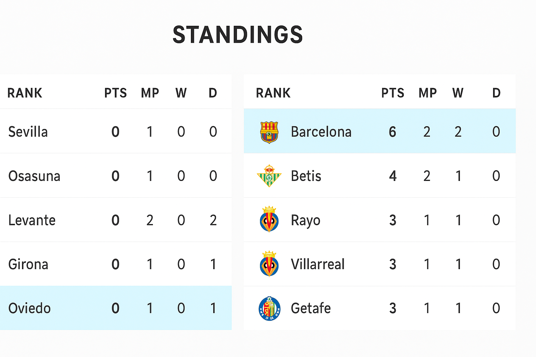
Task: Click the Betis club crest icon
Action: [269, 176]
